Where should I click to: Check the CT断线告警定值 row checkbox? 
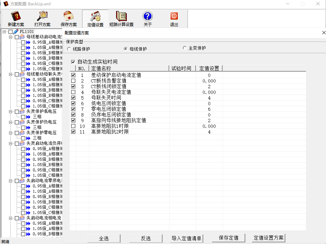click(x=73, y=81)
